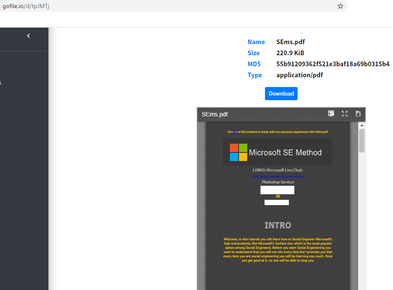Open presentation mode in the PDF viewer

pyautogui.click(x=331, y=114)
